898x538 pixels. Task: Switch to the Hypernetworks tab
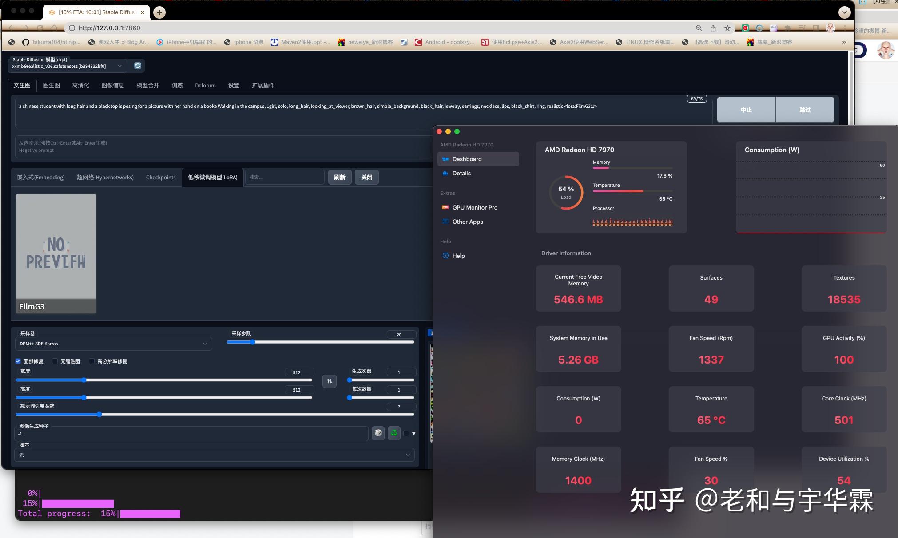tap(105, 177)
